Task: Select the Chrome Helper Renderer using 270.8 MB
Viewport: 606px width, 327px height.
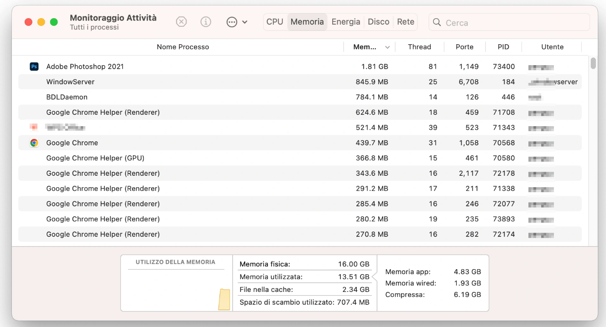Action: pyautogui.click(x=300, y=234)
